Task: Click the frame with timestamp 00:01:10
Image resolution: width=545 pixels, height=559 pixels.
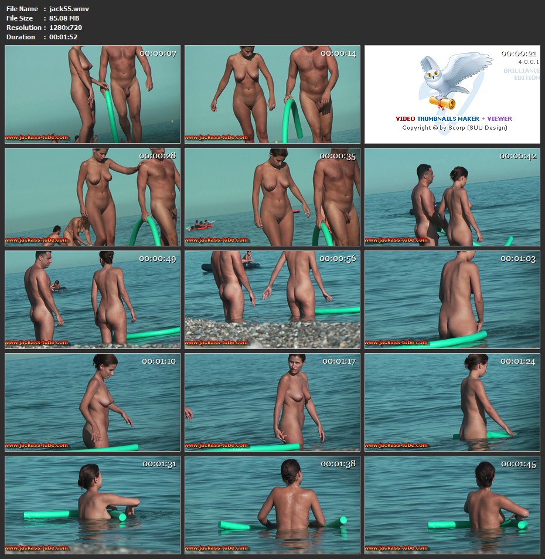Action: click(93, 402)
